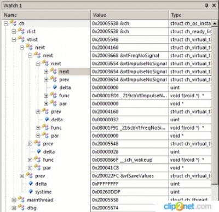Click the icon of the highlighted next row
The image size is (219, 212).
(54, 71)
